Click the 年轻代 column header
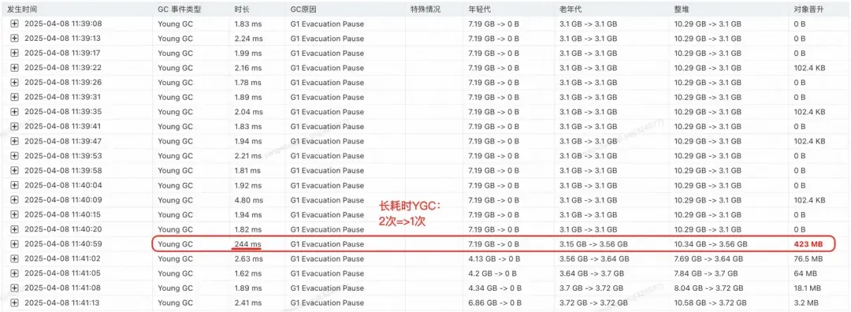The width and height of the screenshot is (851, 312). [480, 9]
